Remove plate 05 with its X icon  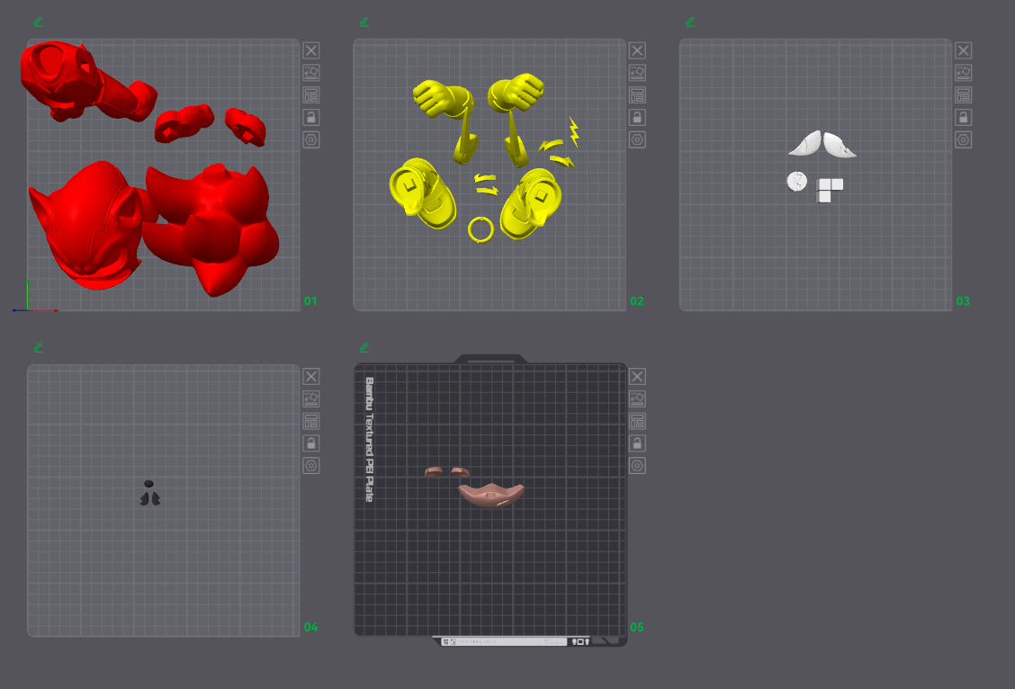[x=638, y=377]
